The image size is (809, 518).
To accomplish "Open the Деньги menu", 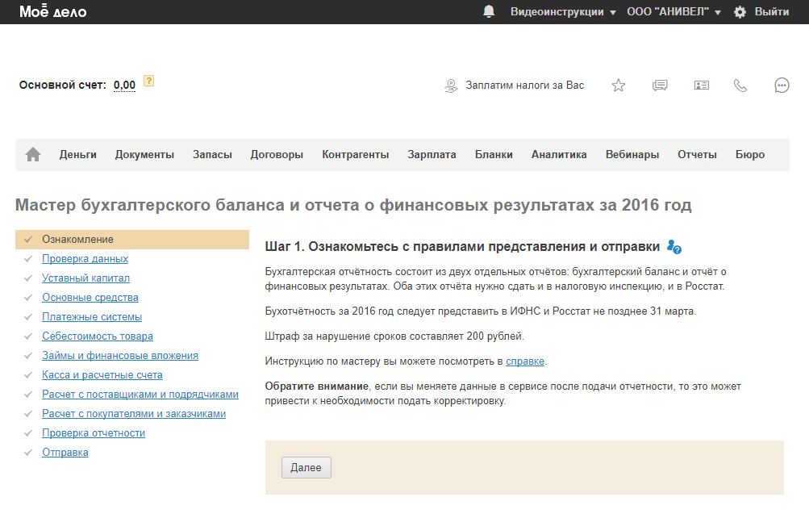I will click(77, 155).
